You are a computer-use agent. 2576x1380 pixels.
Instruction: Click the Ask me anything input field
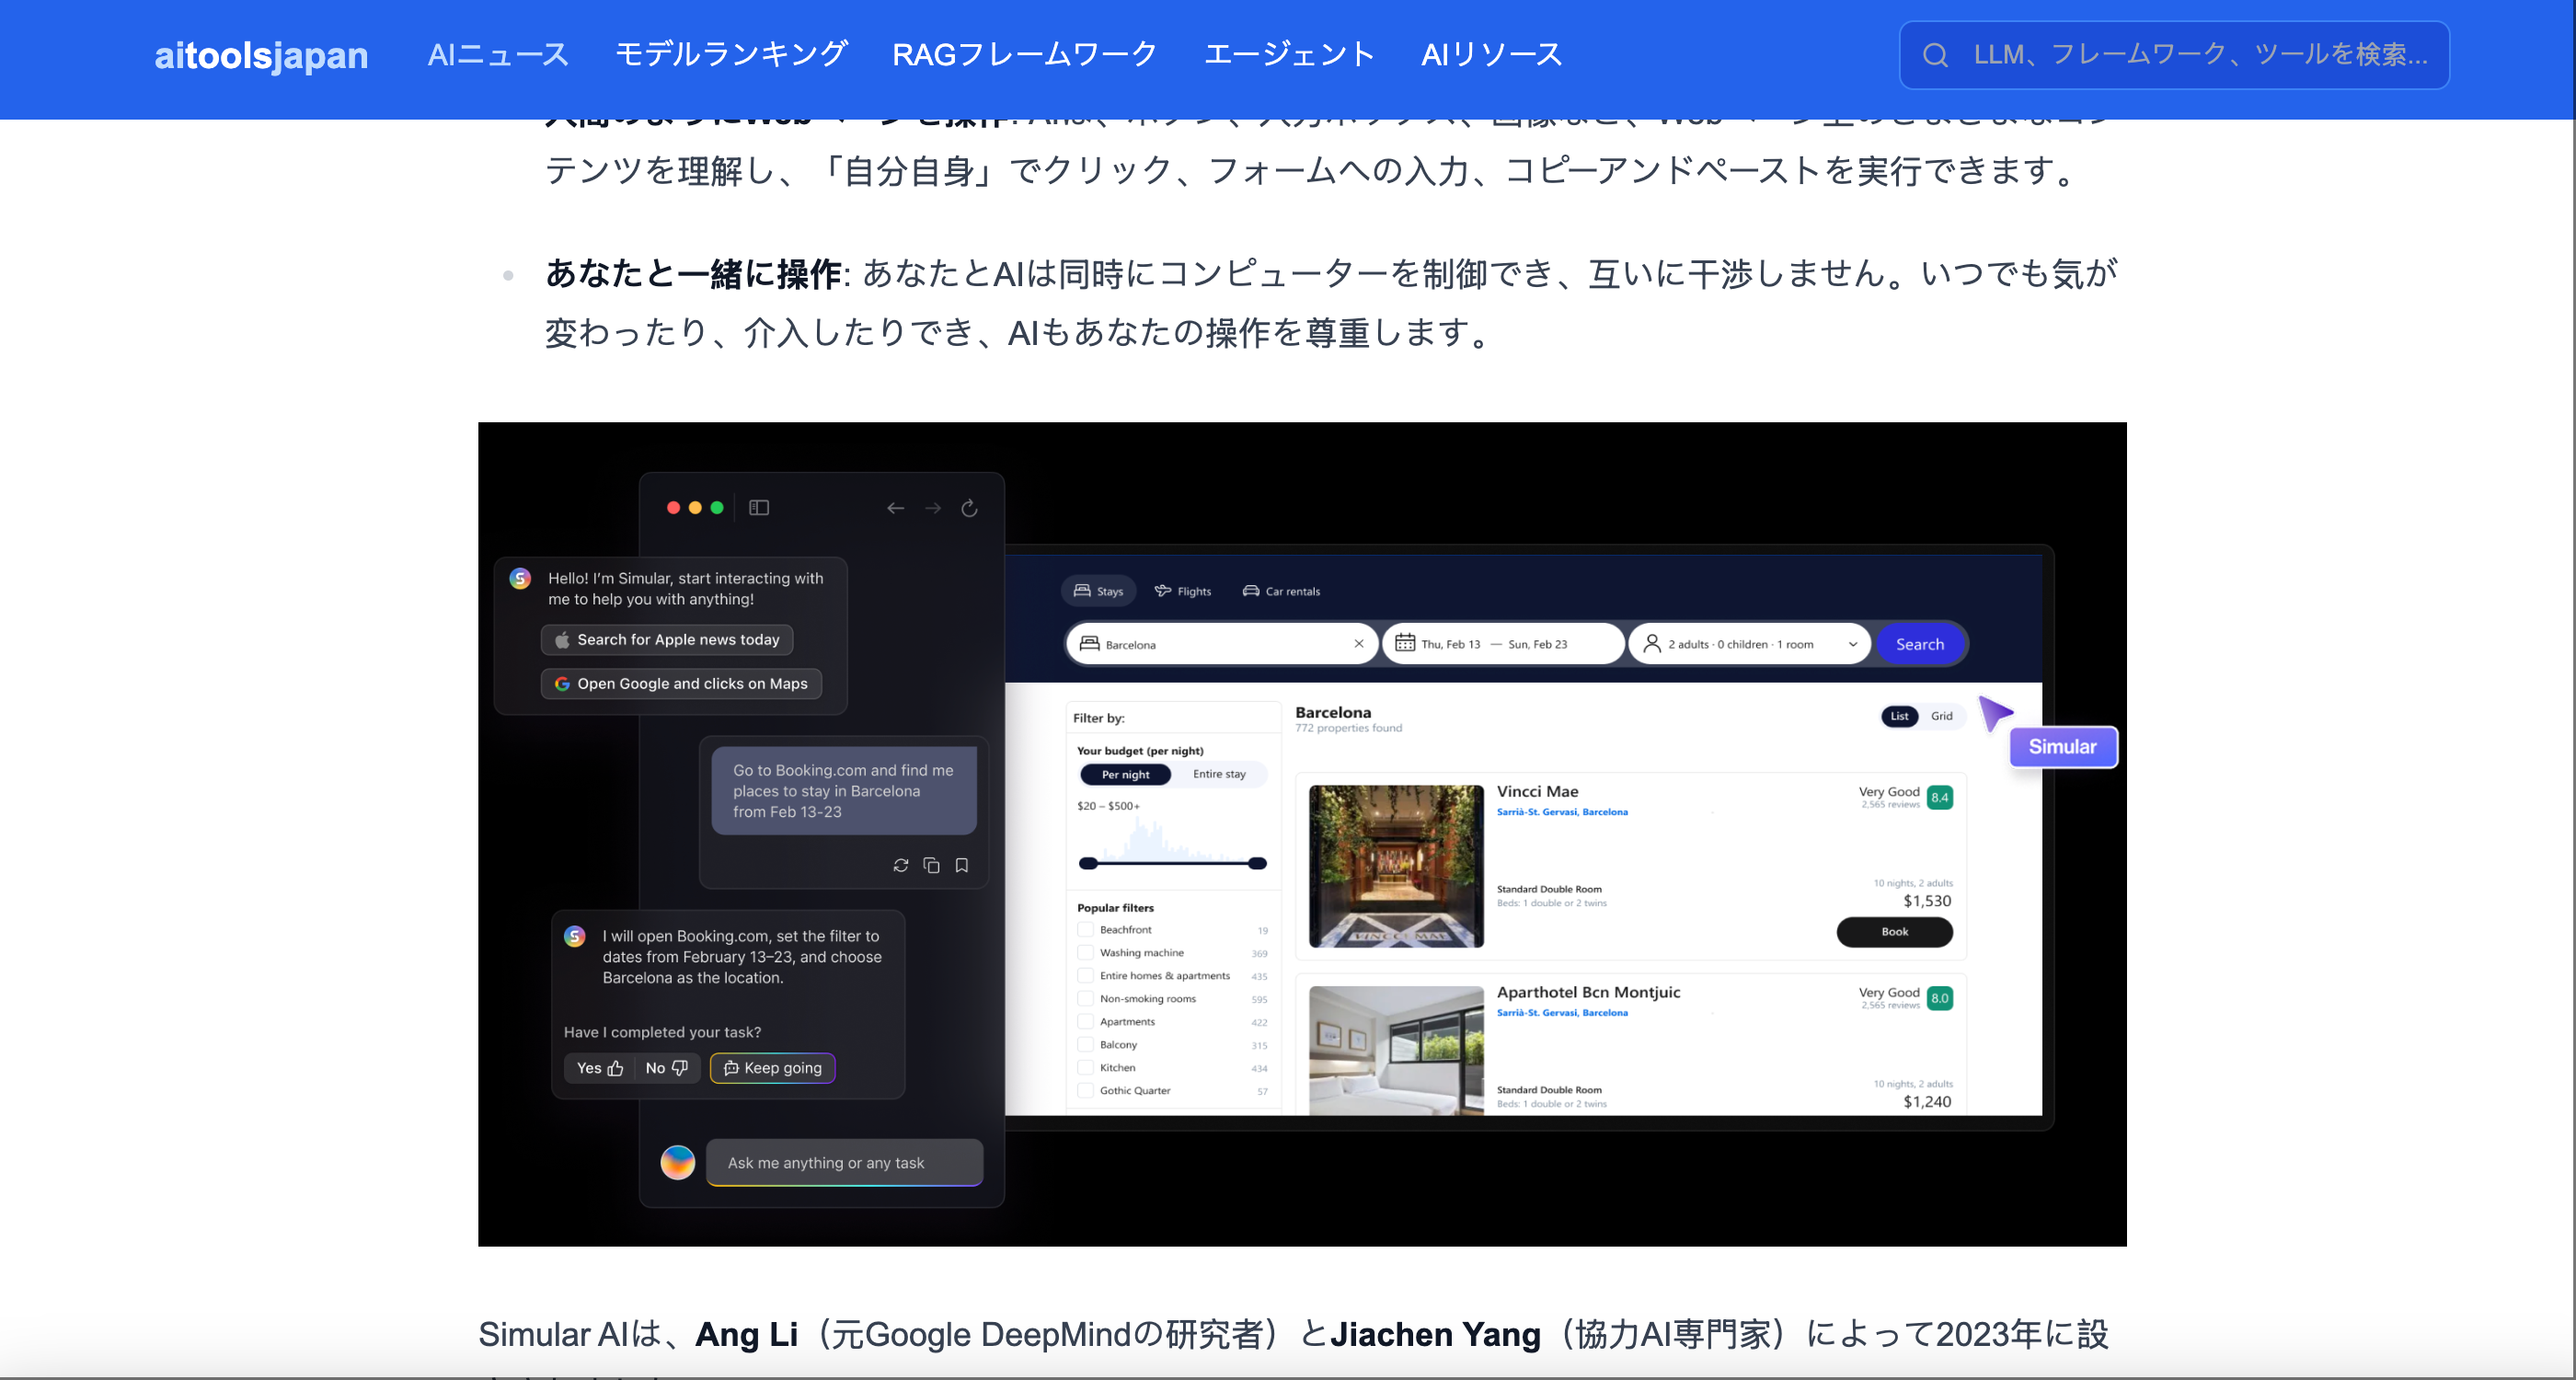[x=843, y=1162]
